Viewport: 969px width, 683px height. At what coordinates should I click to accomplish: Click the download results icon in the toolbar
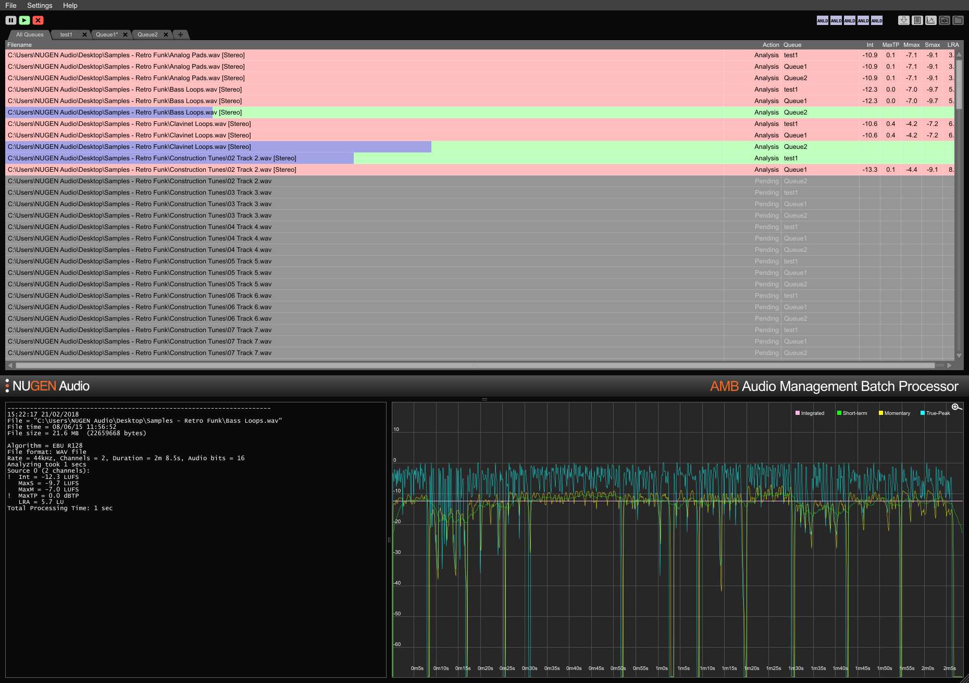pos(904,20)
